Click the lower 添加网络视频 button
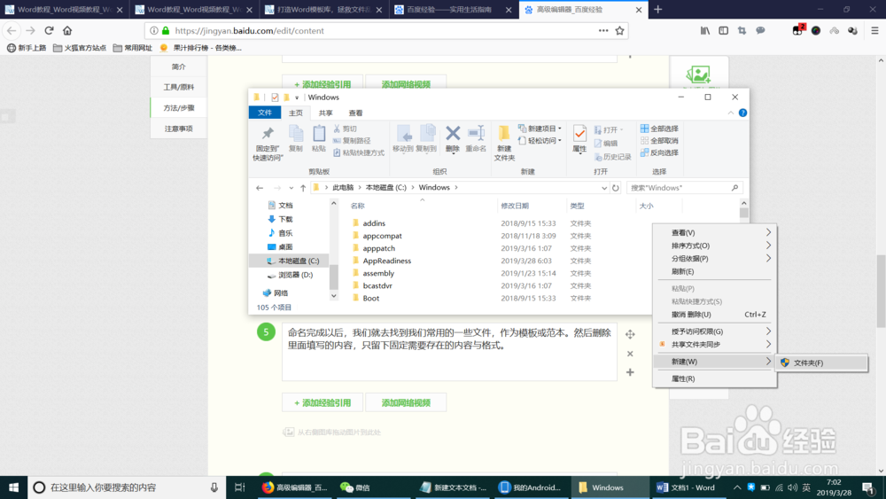886x499 pixels. coord(406,403)
